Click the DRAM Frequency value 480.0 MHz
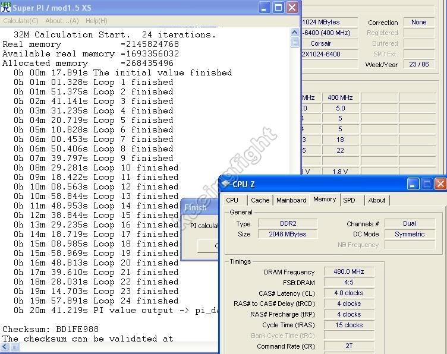The height and width of the screenshot is (354, 447). (349, 271)
